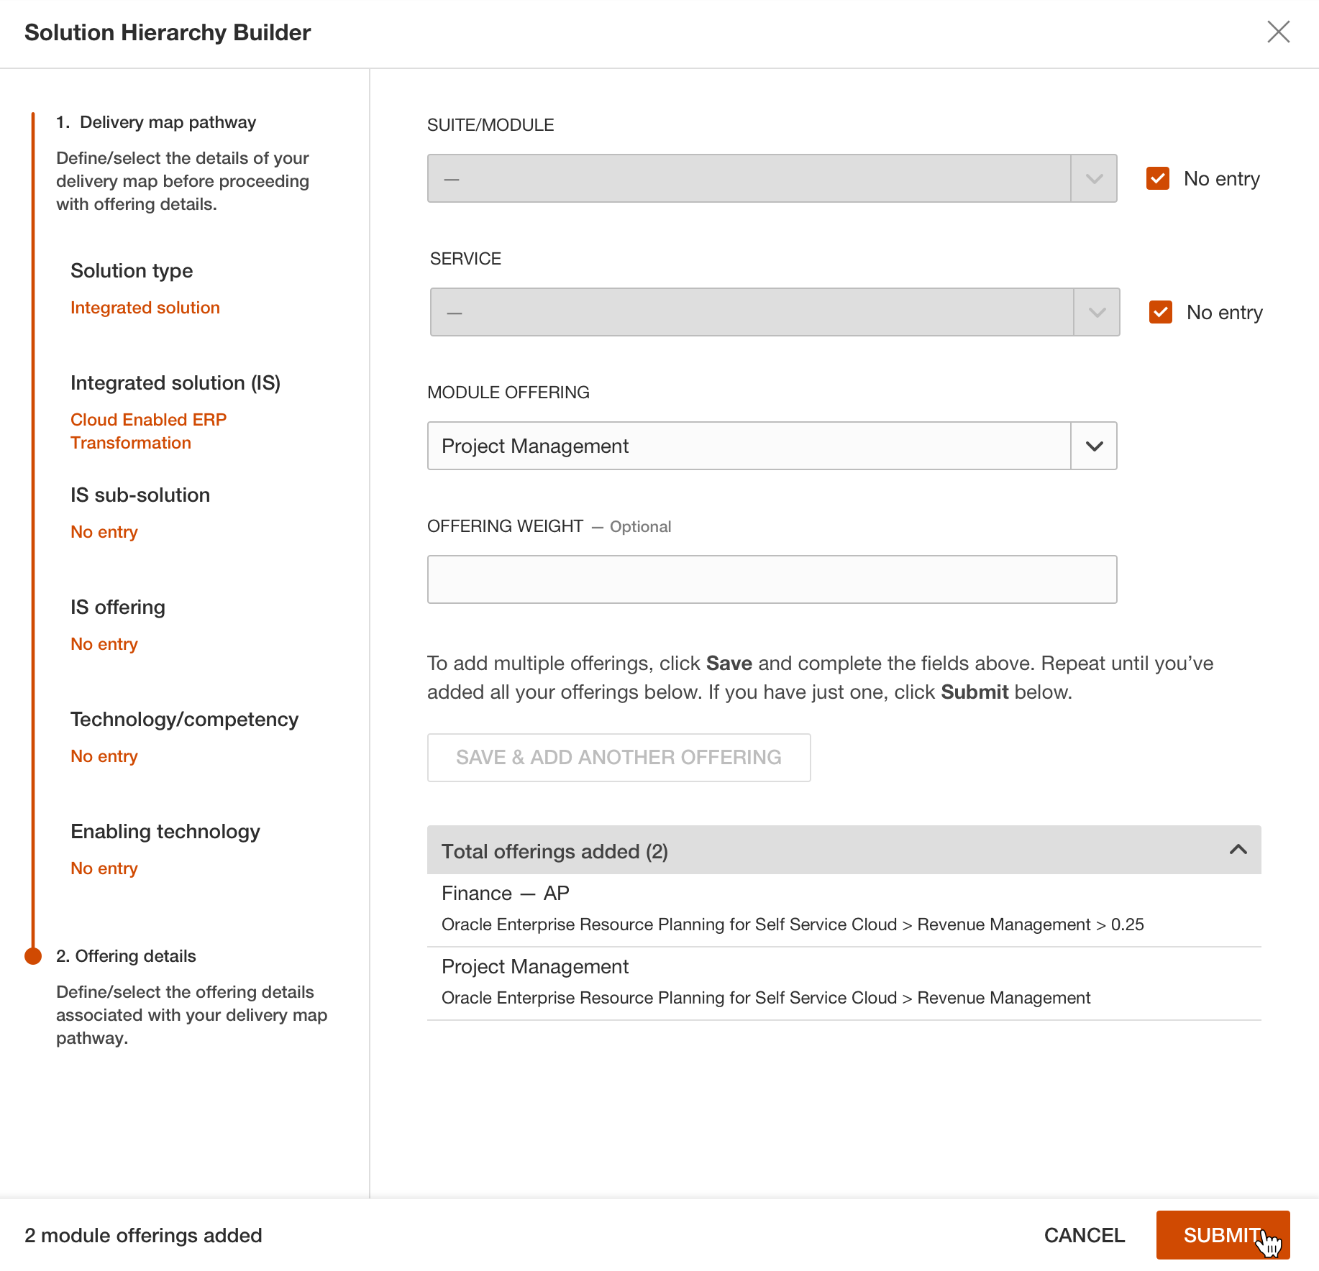The height and width of the screenshot is (1271, 1319).
Task: Click No entry under IS offering
Action: pos(104,644)
